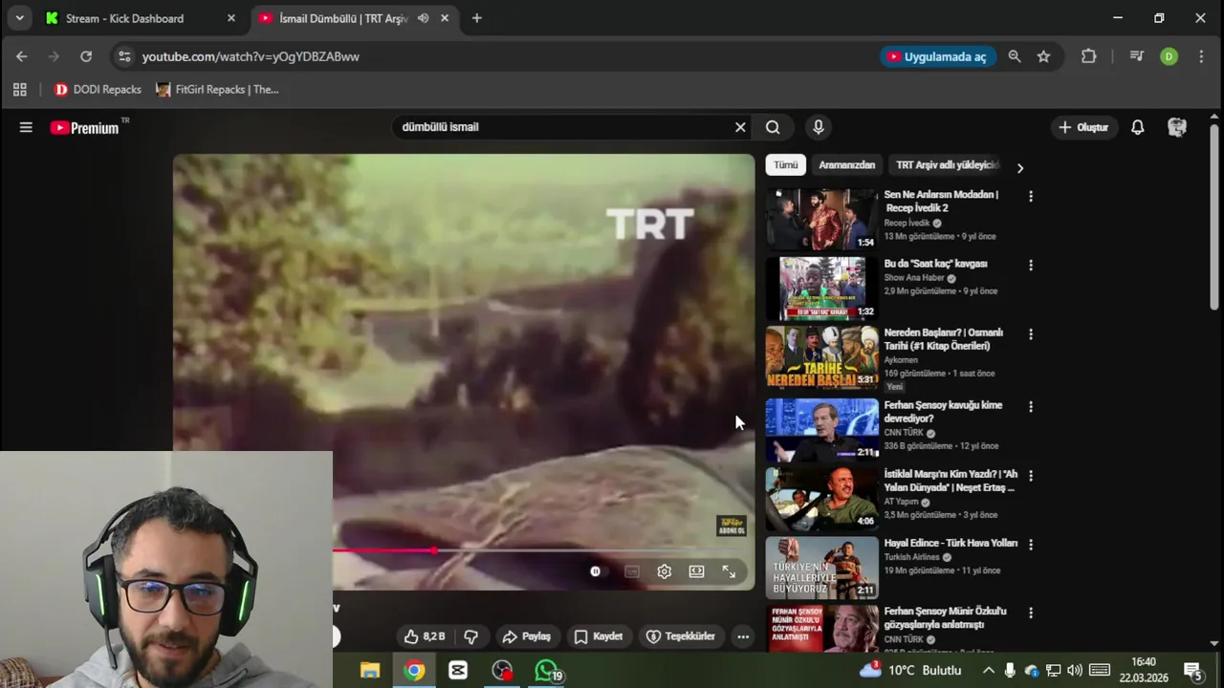Open Sen Ne Anlarsın Modadan thumbnail
Image resolution: width=1224 pixels, height=688 pixels.
(x=821, y=219)
